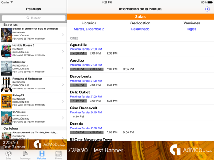Tap Cine Roosevelt Próxima Tanda link

click(x=86, y=112)
